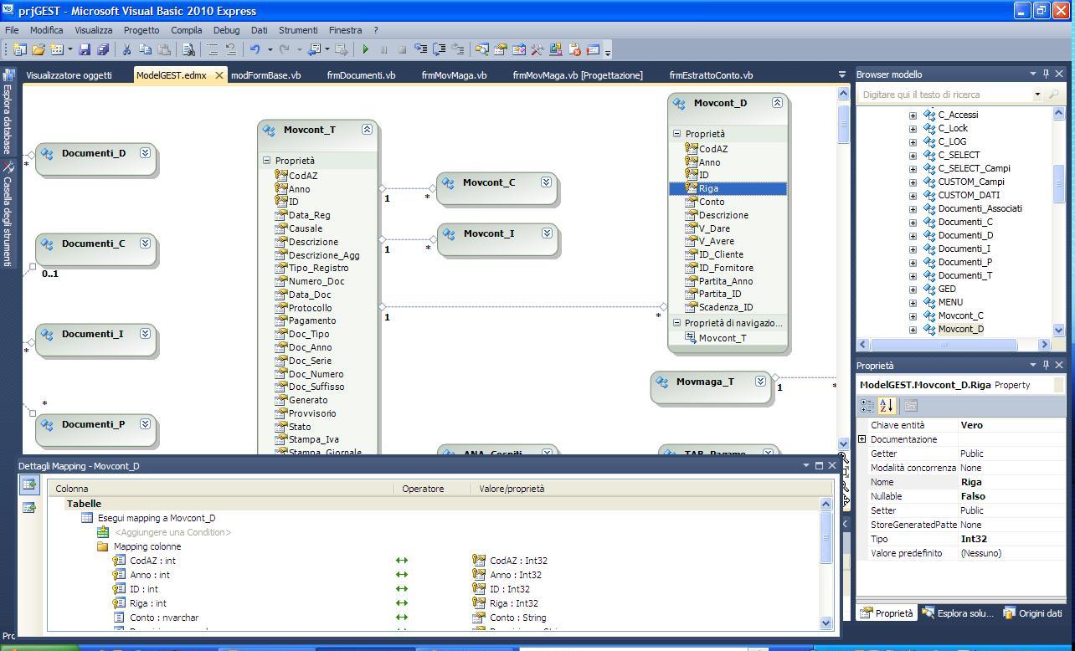Select the Esegui mapping a Movcont_D row
The height and width of the screenshot is (651, 1075).
pos(156,518)
